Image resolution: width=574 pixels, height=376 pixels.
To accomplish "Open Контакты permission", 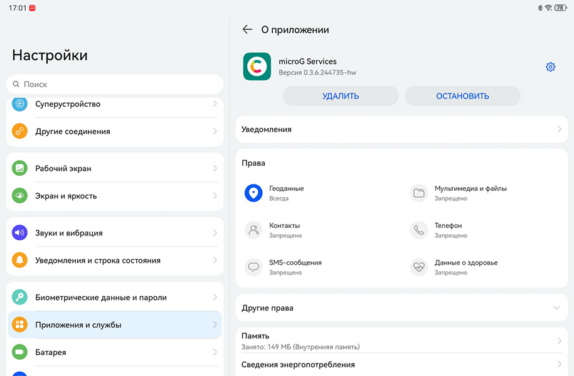I will pos(285,230).
